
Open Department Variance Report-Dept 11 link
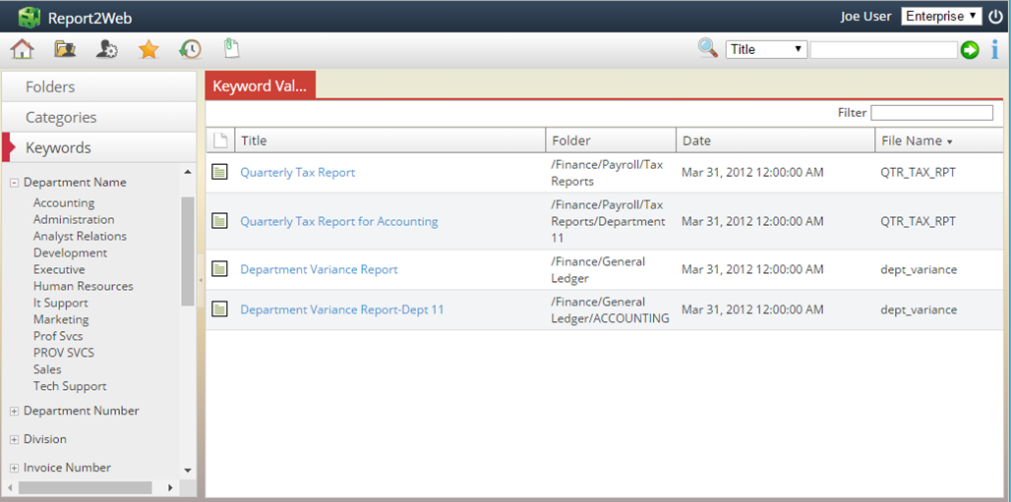(341, 309)
